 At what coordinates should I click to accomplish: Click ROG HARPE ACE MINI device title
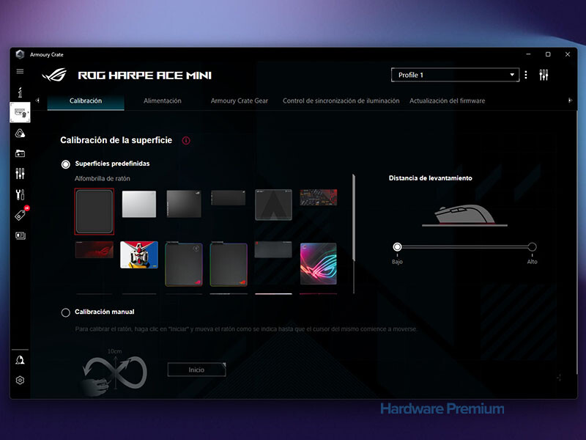coord(144,76)
